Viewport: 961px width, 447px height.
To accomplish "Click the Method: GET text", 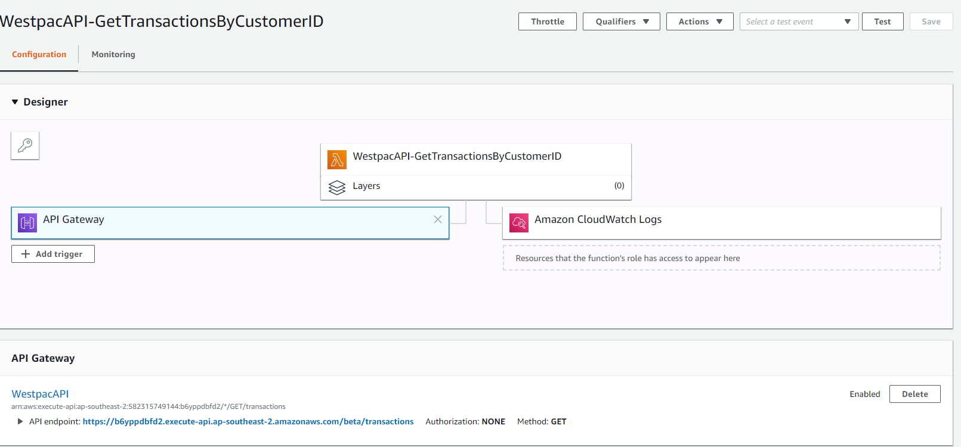I will (542, 421).
